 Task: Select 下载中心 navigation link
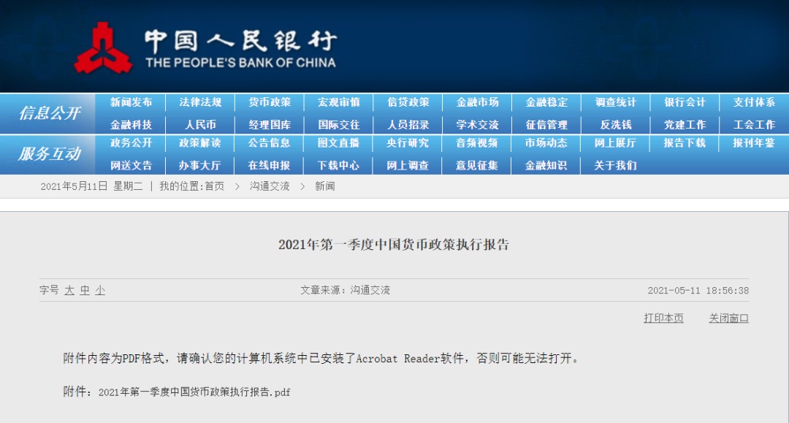click(339, 166)
